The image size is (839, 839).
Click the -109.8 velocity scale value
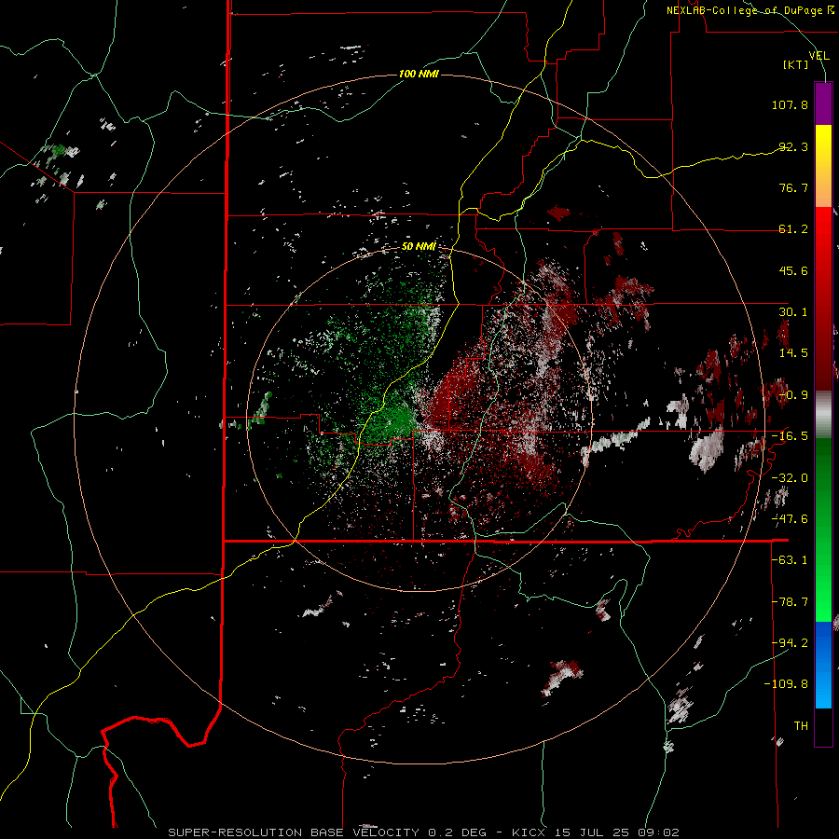click(786, 684)
